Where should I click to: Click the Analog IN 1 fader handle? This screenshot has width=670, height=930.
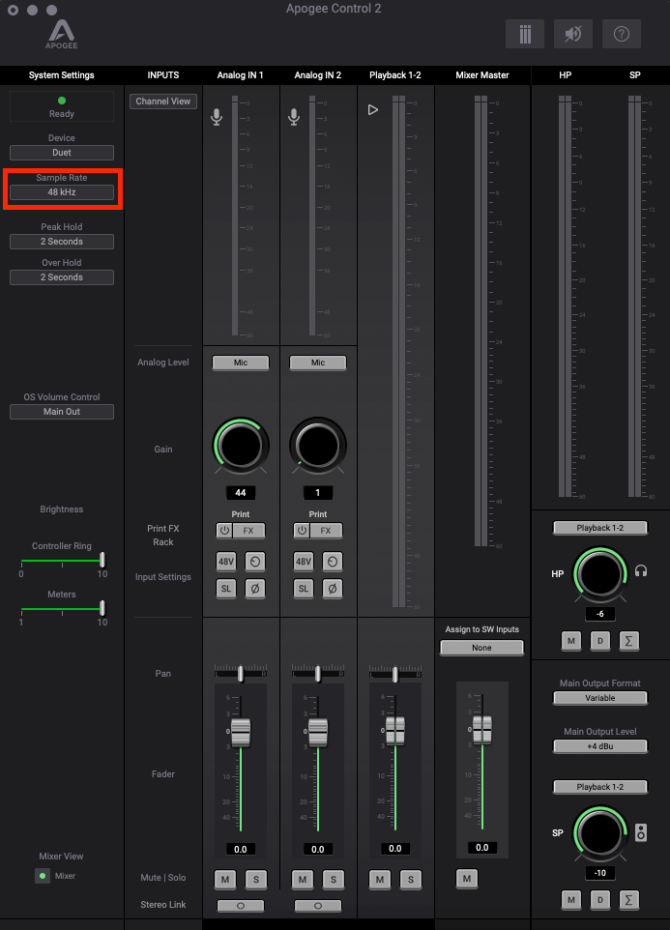point(241,731)
